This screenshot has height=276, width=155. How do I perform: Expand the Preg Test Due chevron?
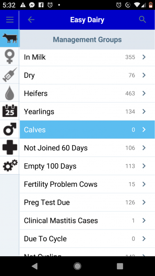(144, 202)
